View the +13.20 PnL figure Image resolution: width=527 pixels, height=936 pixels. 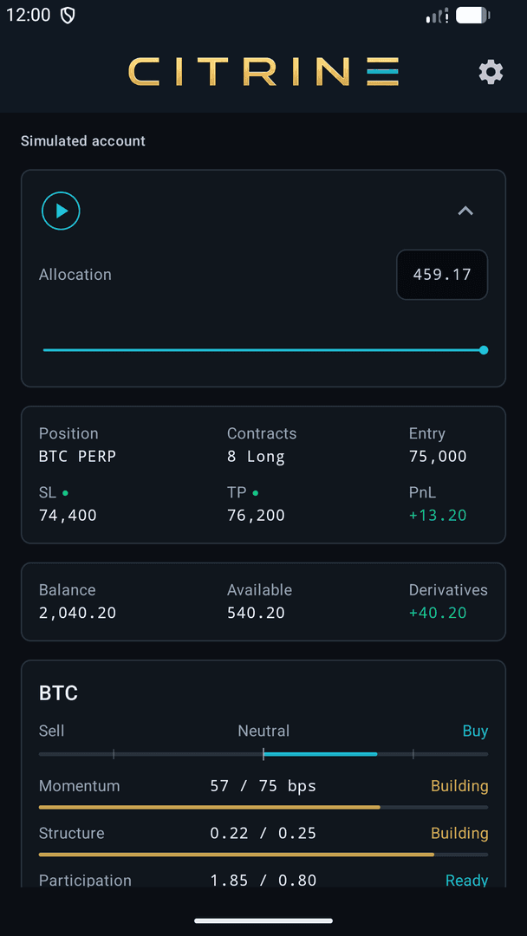click(438, 515)
